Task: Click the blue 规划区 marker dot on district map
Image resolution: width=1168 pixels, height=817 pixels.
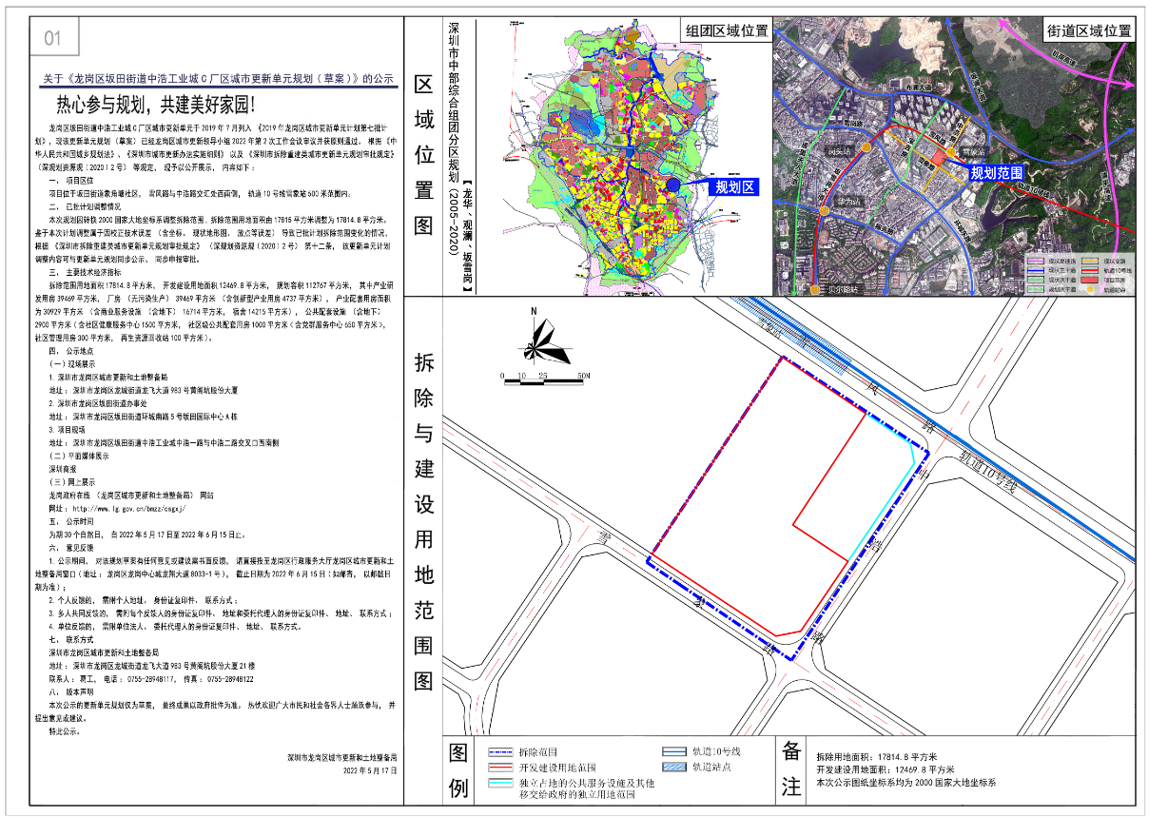Action: pyautogui.click(x=673, y=185)
